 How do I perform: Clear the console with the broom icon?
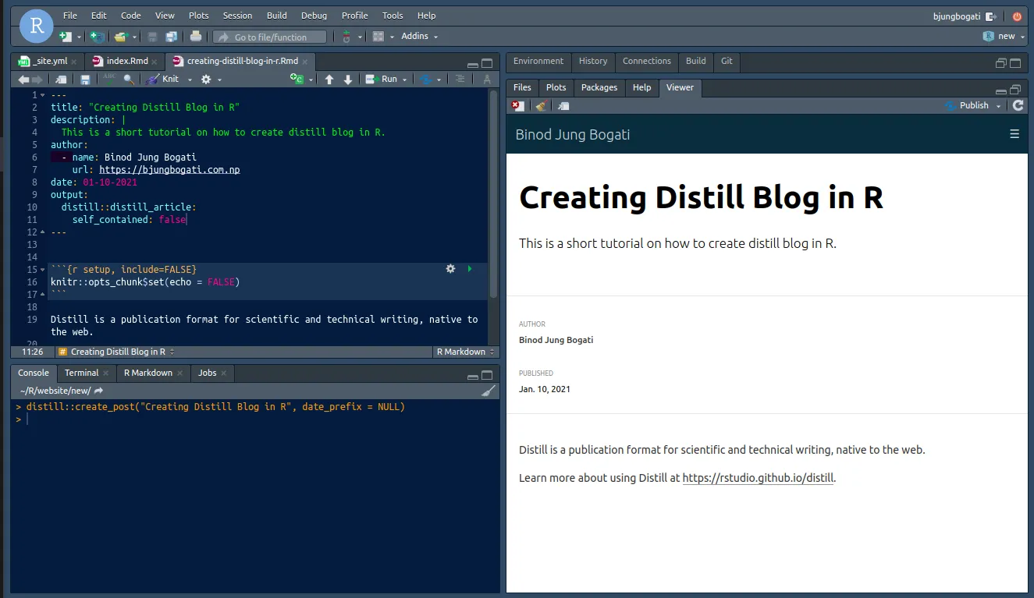(488, 391)
